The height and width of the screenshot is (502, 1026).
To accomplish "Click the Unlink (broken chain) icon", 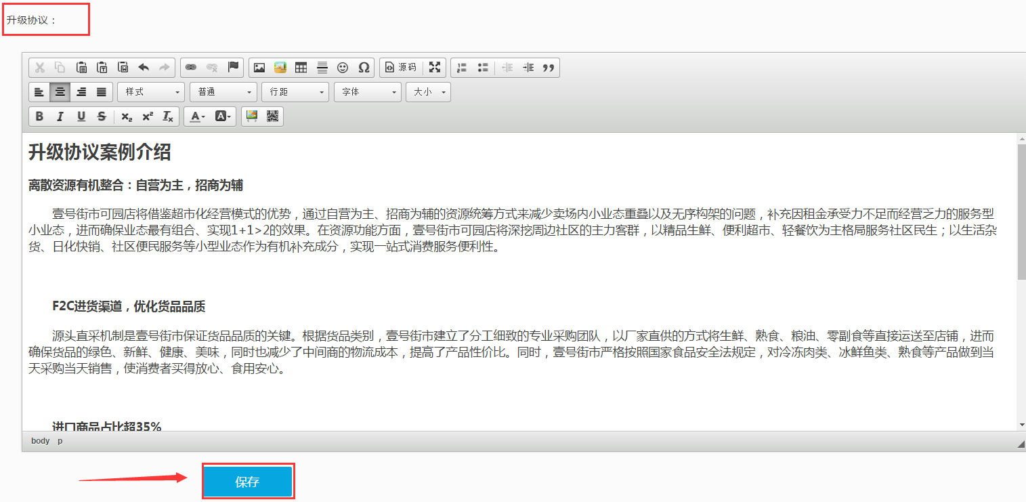I will (212, 67).
